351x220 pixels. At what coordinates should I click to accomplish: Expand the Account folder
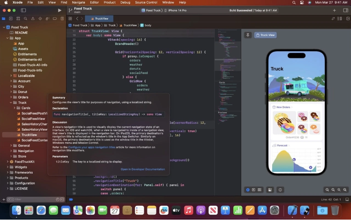tap(11, 81)
